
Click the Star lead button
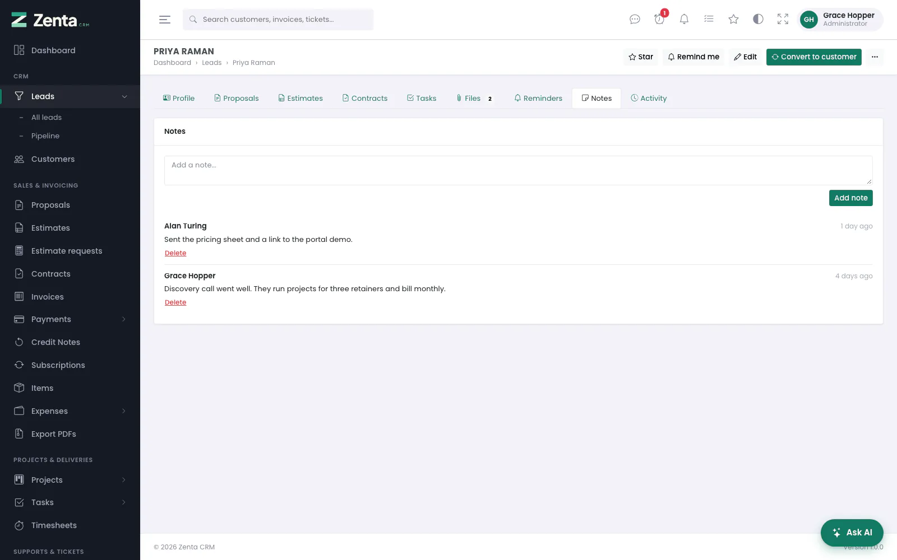click(641, 57)
